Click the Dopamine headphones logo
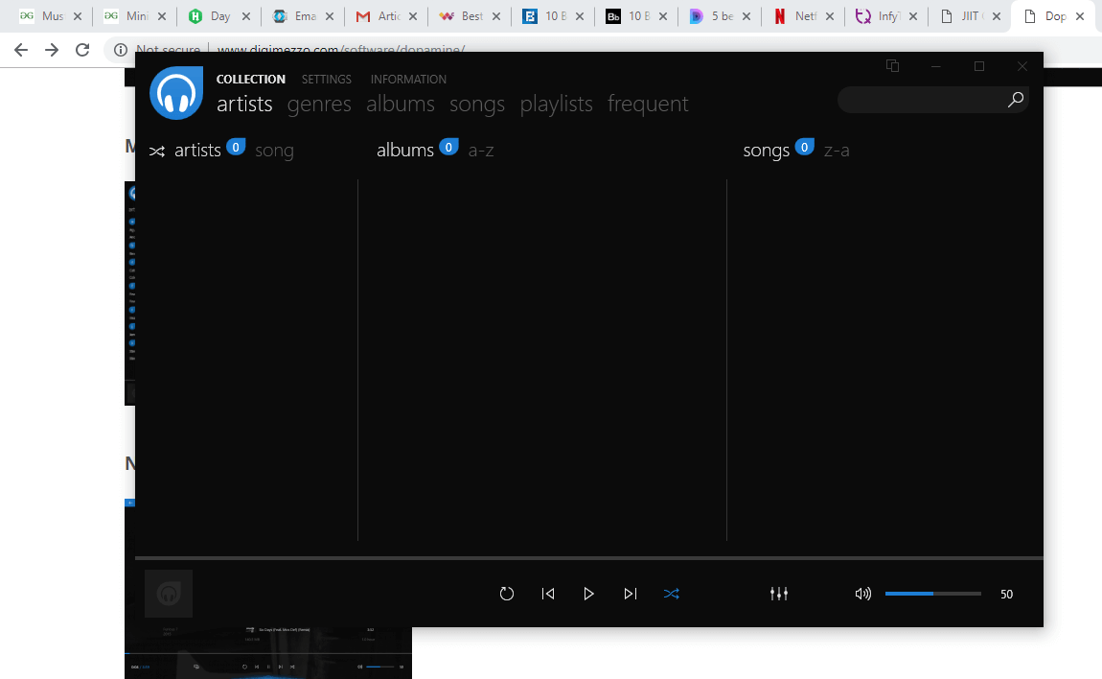This screenshot has height=679, width=1102. (x=176, y=93)
